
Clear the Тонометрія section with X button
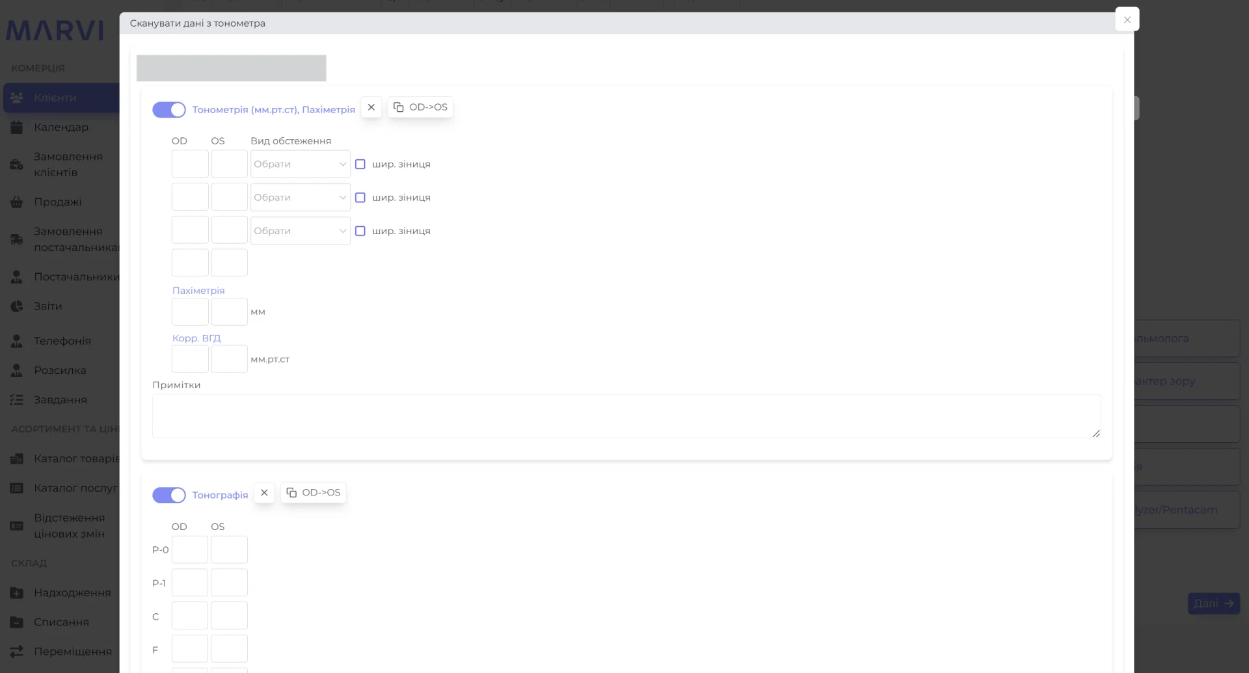[x=371, y=107]
